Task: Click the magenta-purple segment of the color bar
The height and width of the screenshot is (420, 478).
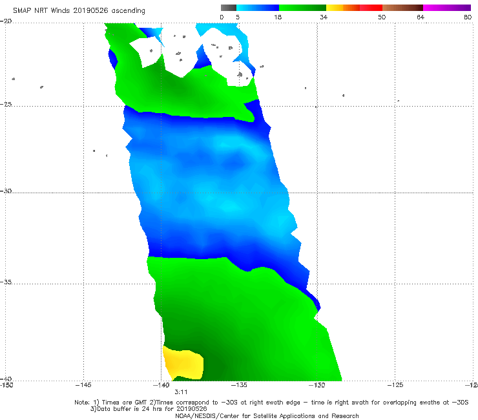Action: pyautogui.click(x=447, y=8)
